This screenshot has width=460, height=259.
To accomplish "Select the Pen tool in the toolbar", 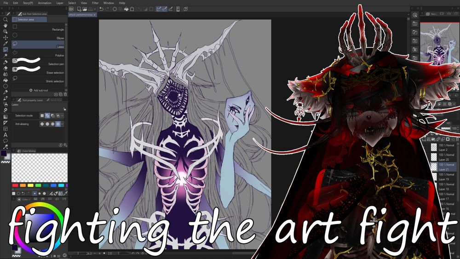I will click(5, 62).
